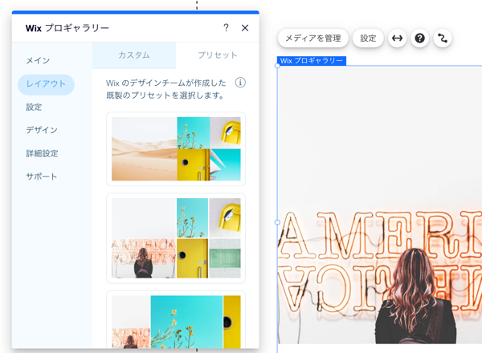482x353 pixels.
Task: Open 設定 in the panel sidebar
Action: pos(34,108)
